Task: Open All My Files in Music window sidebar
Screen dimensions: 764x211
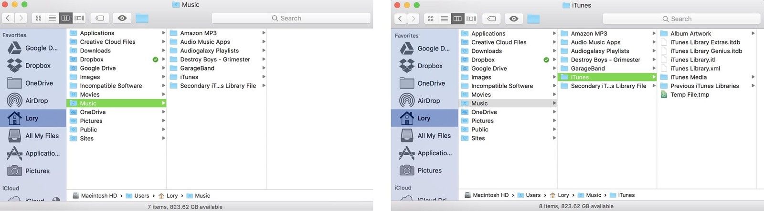Action: 33,136
